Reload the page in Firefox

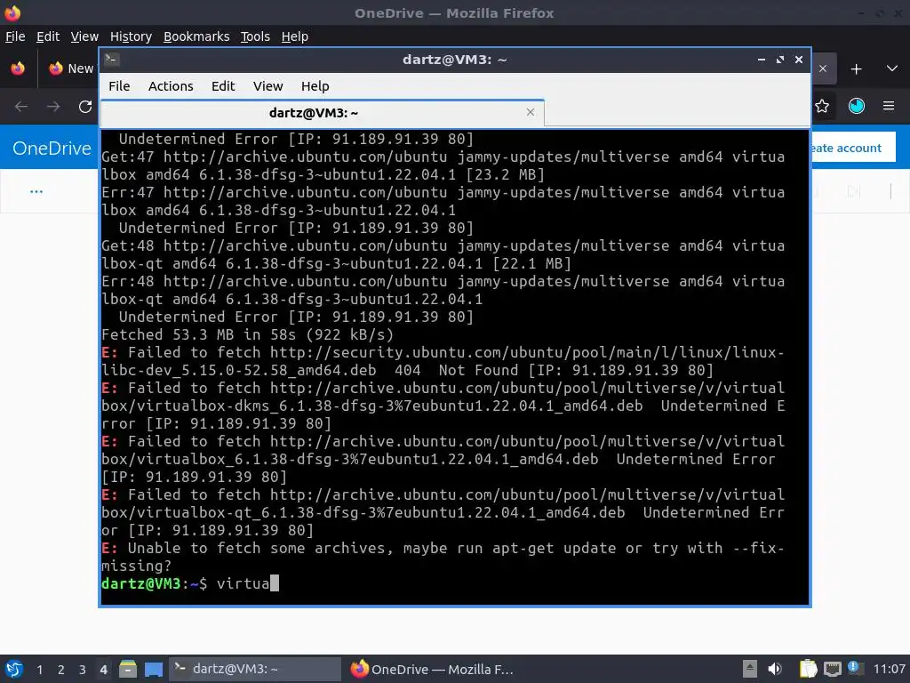pyautogui.click(x=85, y=107)
